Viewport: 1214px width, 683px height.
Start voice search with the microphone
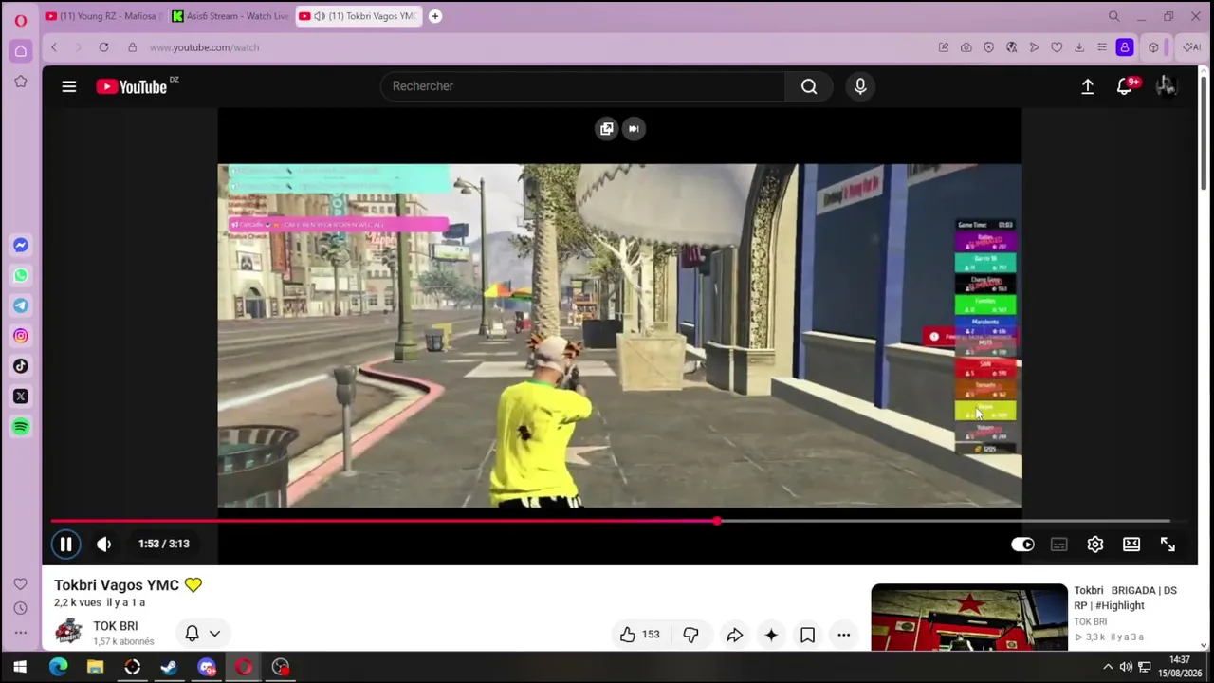860,86
